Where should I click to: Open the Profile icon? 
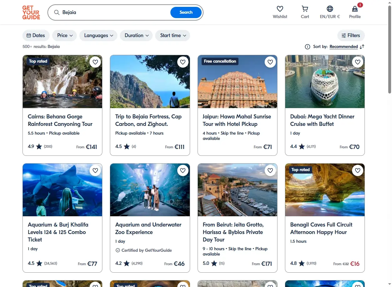(x=355, y=9)
